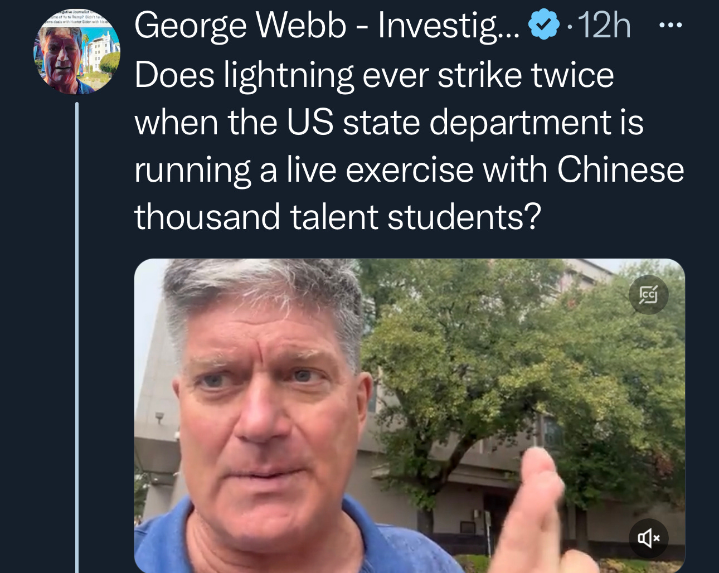Viewport: 719px width, 573px height.
Task: Click the dot separator before 12h
Action: [569, 26]
